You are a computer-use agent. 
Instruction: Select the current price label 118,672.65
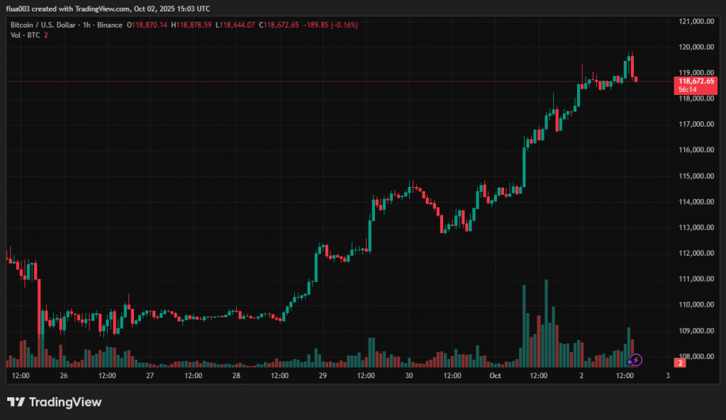696,81
